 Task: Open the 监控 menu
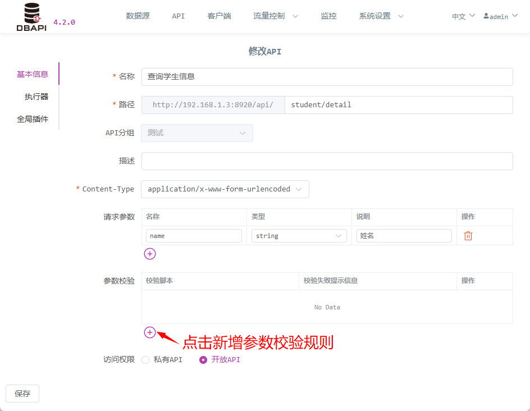[328, 16]
